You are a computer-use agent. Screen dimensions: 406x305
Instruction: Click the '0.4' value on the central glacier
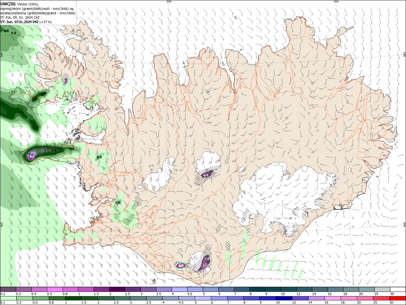coord(206,175)
